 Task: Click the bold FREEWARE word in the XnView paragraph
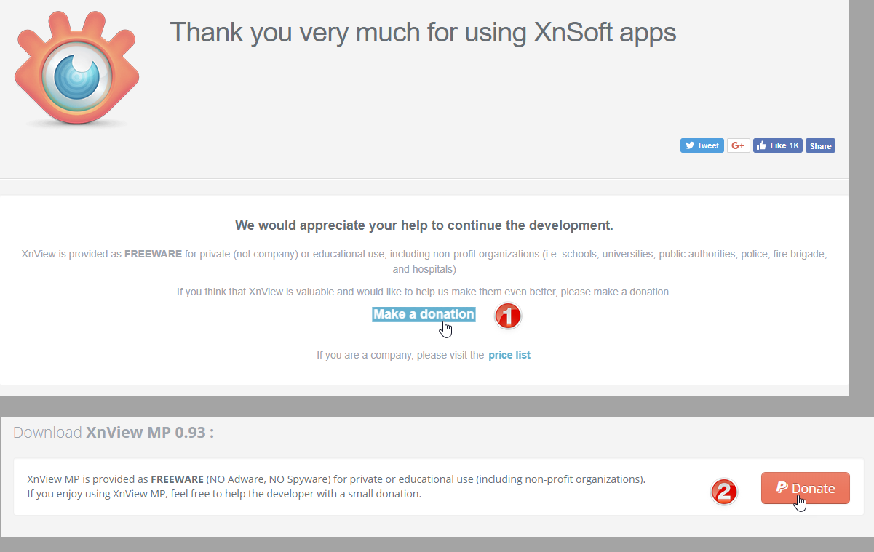(x=151, y=255)
